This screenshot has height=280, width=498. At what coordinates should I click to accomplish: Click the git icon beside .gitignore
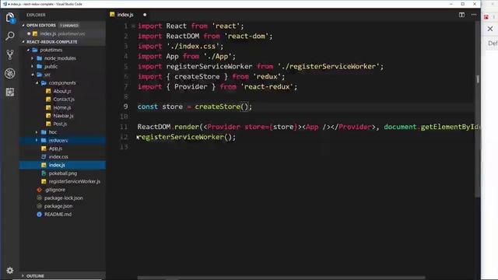[x=40, y=190]
